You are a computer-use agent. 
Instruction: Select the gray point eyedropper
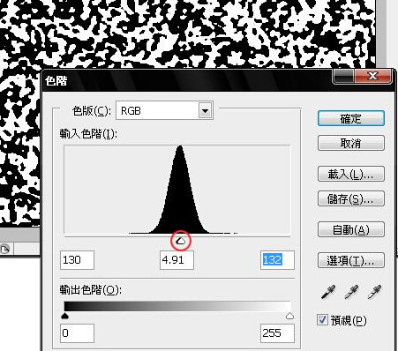[x=351, y=292]
